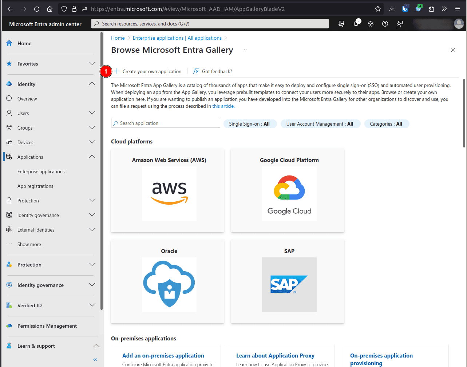Open the help question mark icon
467x367 pixels.
pos(385,24)
